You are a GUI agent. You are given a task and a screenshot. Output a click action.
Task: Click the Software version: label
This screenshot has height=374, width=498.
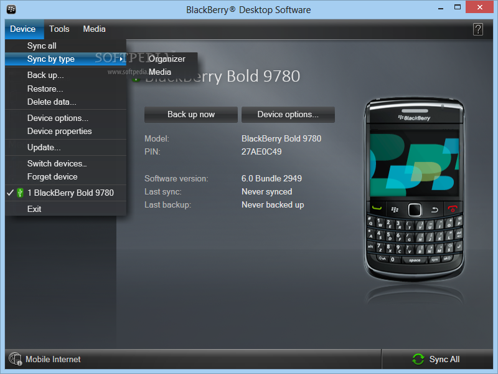176,178
